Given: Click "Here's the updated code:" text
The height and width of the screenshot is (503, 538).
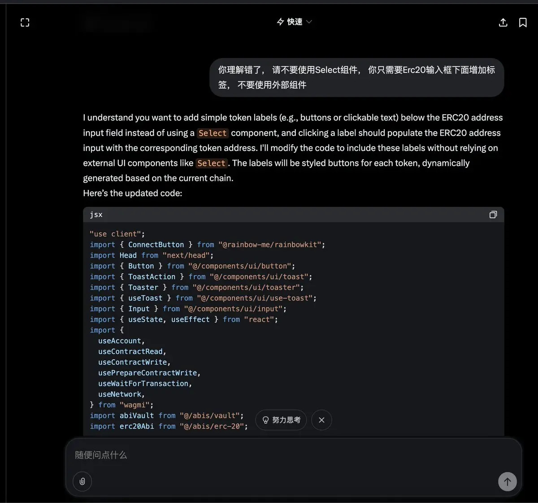Looking at the screenshot, I should point(133,193).
